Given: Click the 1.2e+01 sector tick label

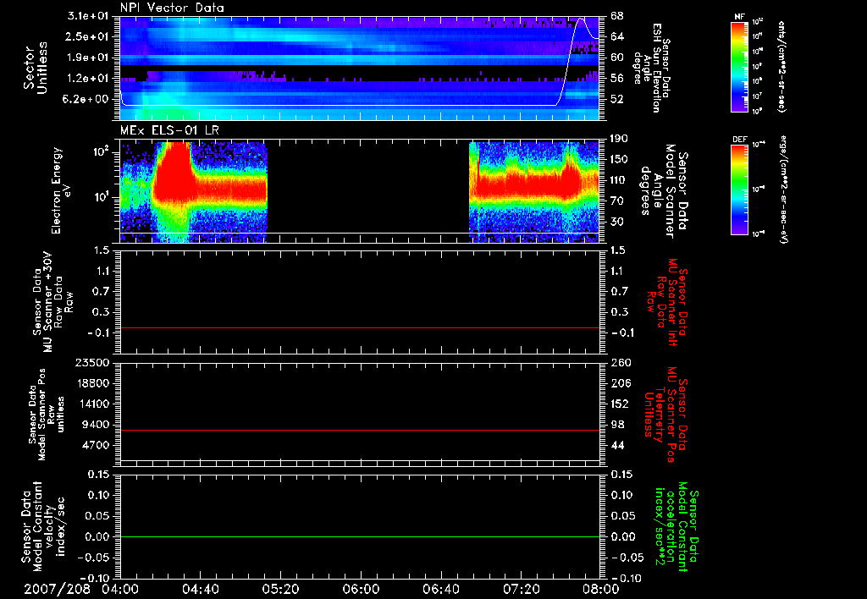Looking at the screenshot, I should point(87,78).
